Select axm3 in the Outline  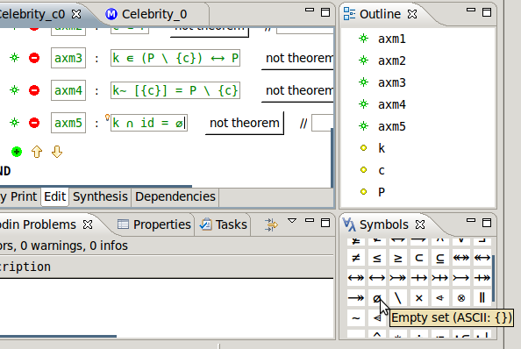pyautogui.click(x=391, y=82)
